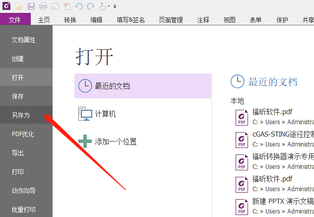The width and height of the screenshot is (314, 217).
Task: Switch to the 视图 tab
Action: (229, 20)
